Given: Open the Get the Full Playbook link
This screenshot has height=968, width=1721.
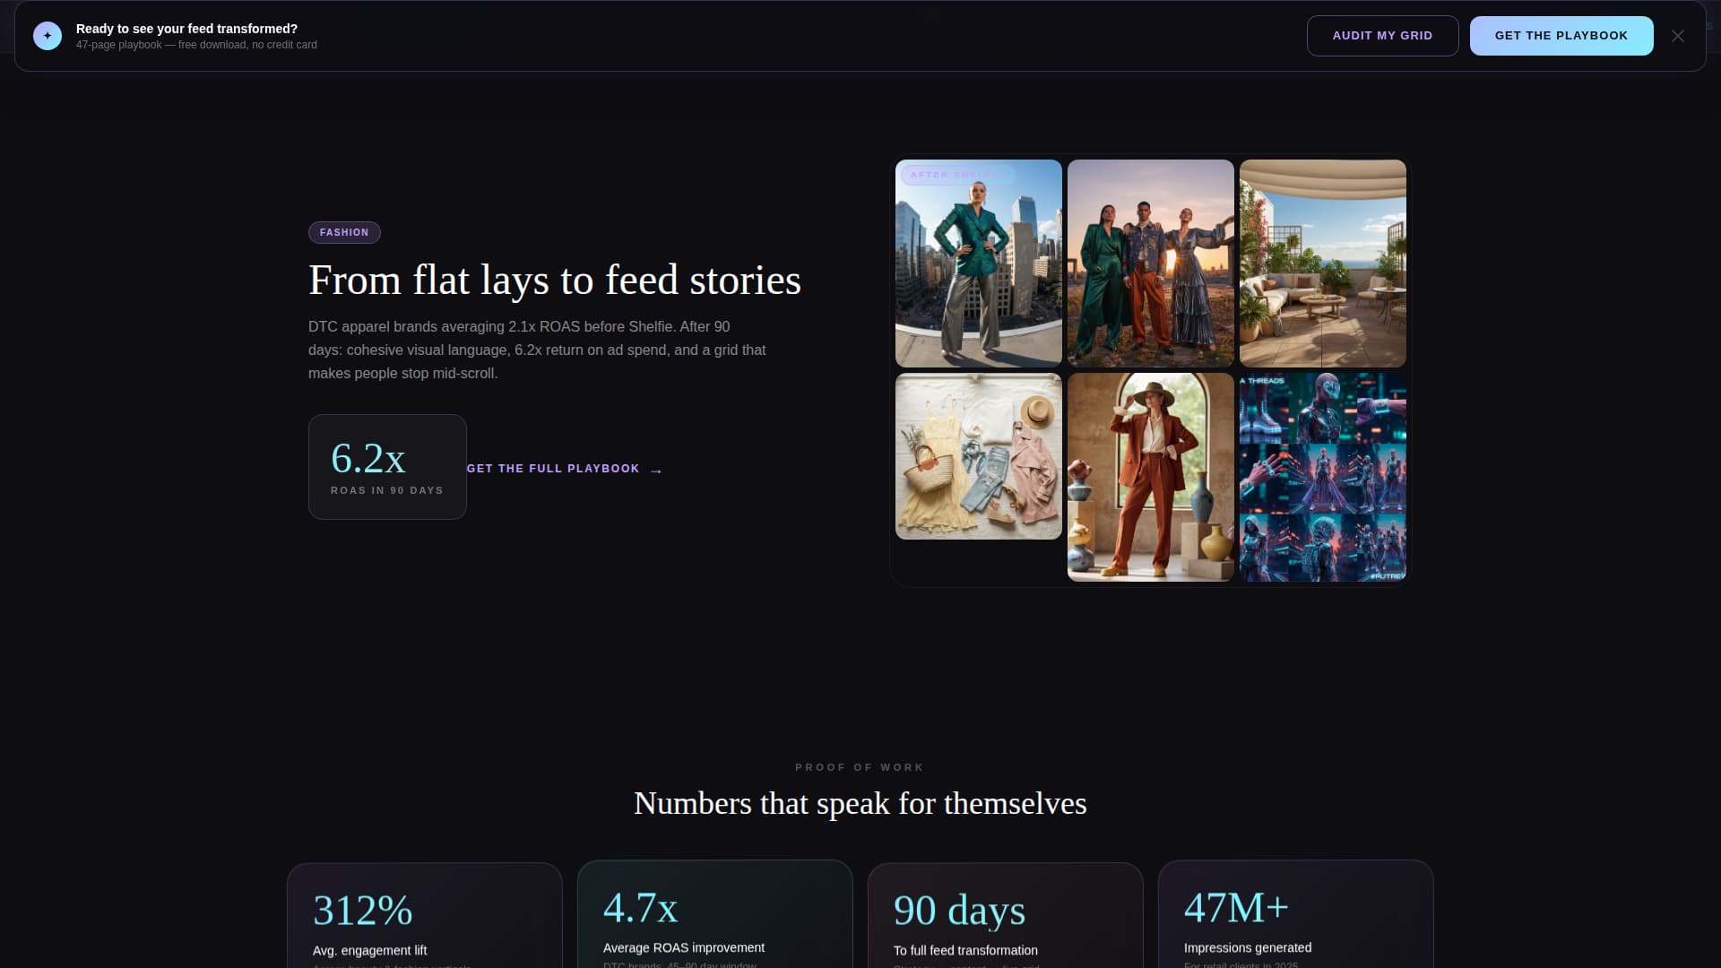Looking at the screenshot, I should pyautogui.click(x=565, y=469).
